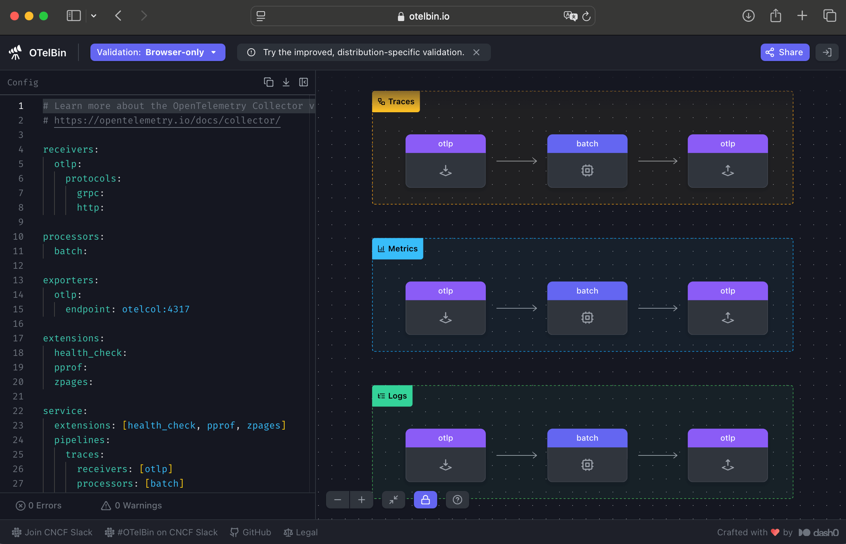Click the sign-in arrow icon
The image size is (846, 544).
(x=827, y=52)
